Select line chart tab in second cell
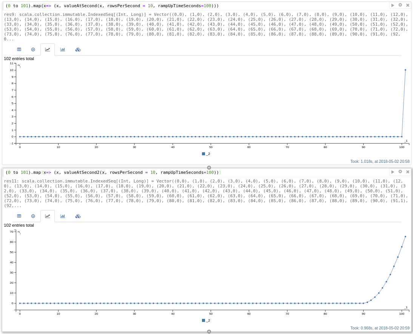This screenshot has width=413, height=334. coord(48,216)
